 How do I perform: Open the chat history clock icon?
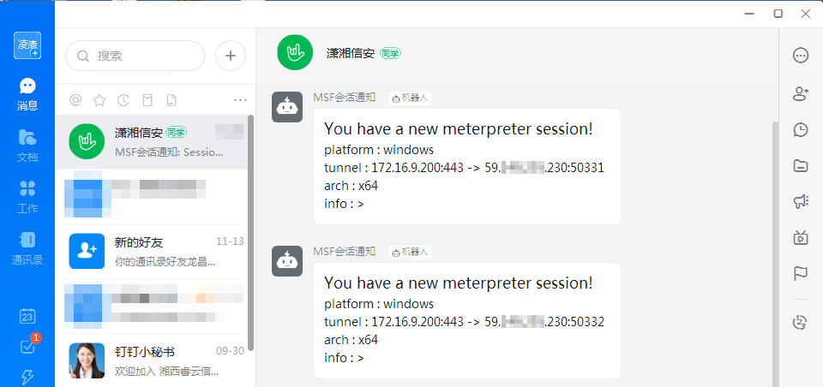801,129
